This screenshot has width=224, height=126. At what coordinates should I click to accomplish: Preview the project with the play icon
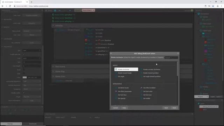pos(70,10)
